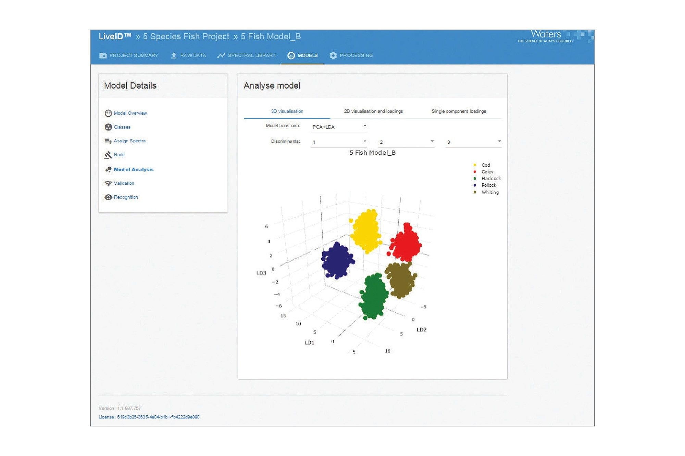
Task: Switch to the Processing tab
Action: pyautogui.click(x=351, y=55)
